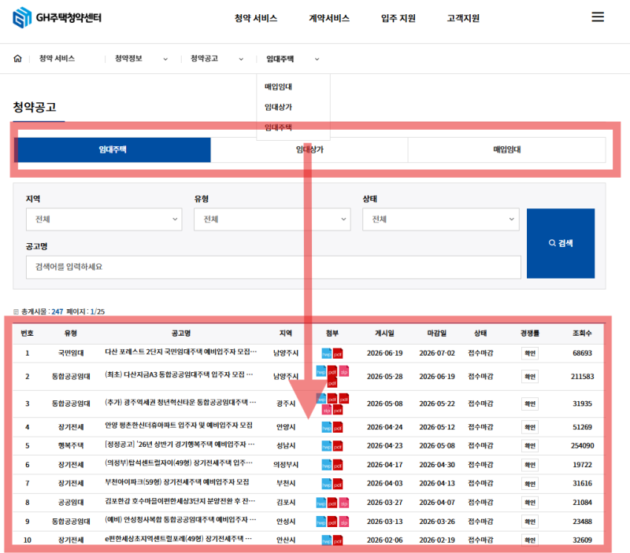
Task: Select the 임대주택 tab
Action: (113, 149)
